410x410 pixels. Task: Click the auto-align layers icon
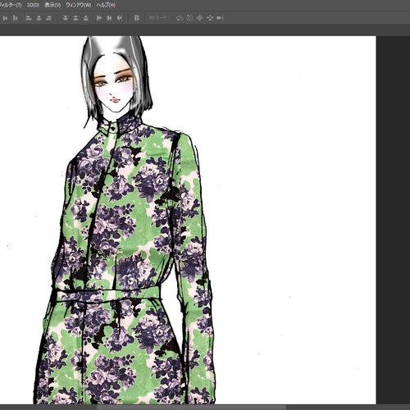(137, 18)
